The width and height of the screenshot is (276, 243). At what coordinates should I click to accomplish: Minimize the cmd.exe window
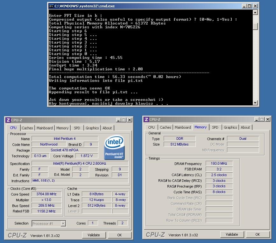[244, 6]
